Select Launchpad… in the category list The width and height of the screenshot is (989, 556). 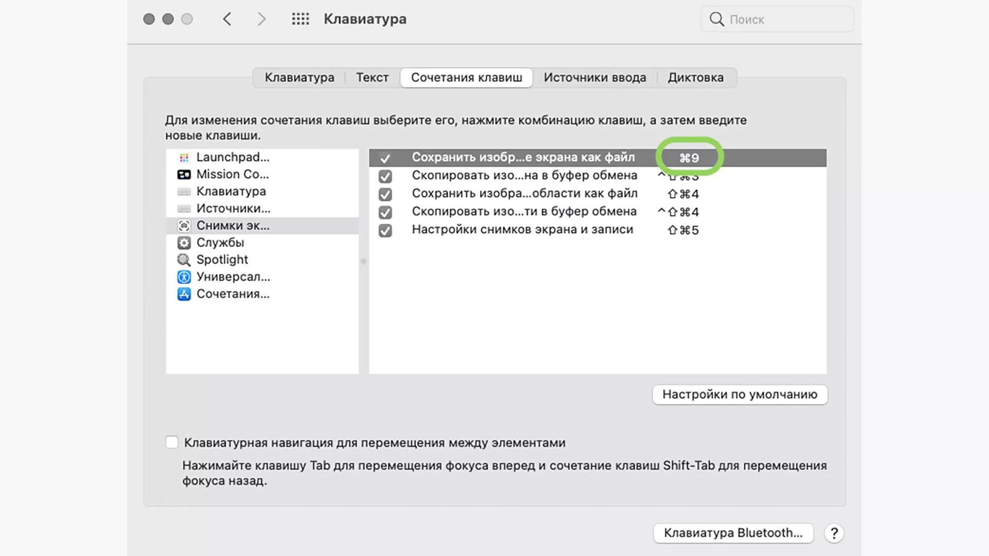[262, 158]
